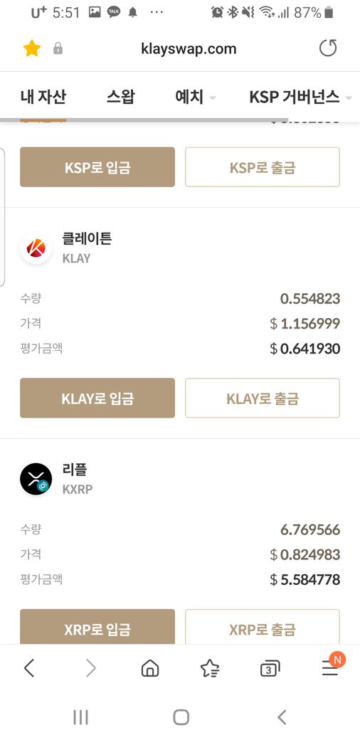360x740 pixels.
Task: Click KLAY로 입금 deposit button
Action: point(97,398)
